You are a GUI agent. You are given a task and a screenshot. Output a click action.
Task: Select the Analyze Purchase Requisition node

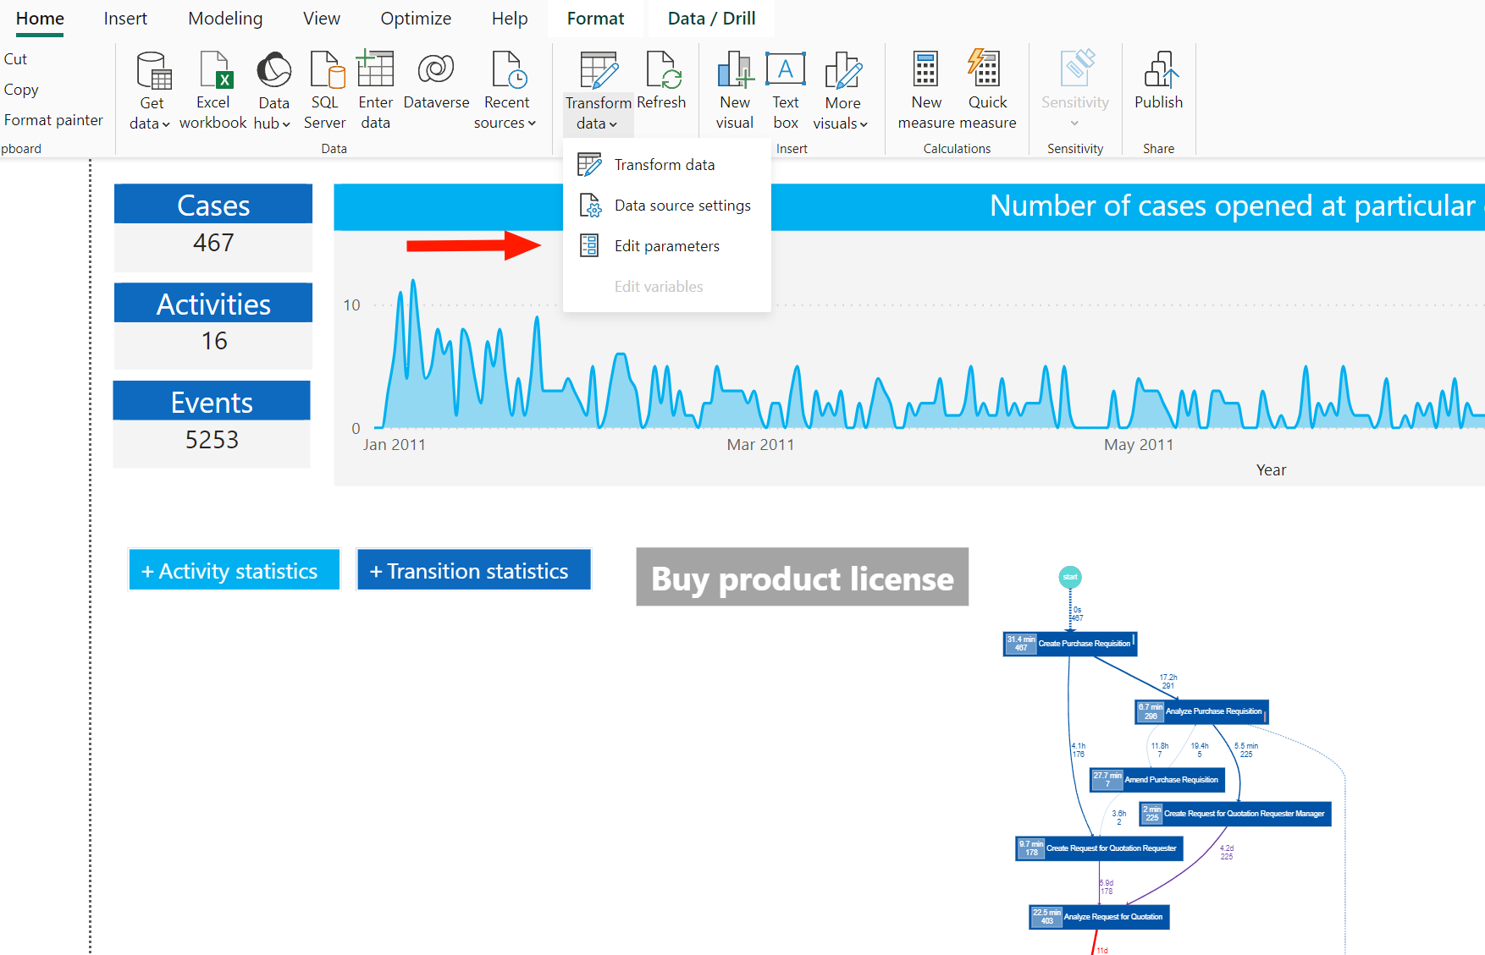pyautogui.click(x=1202, y=712)
